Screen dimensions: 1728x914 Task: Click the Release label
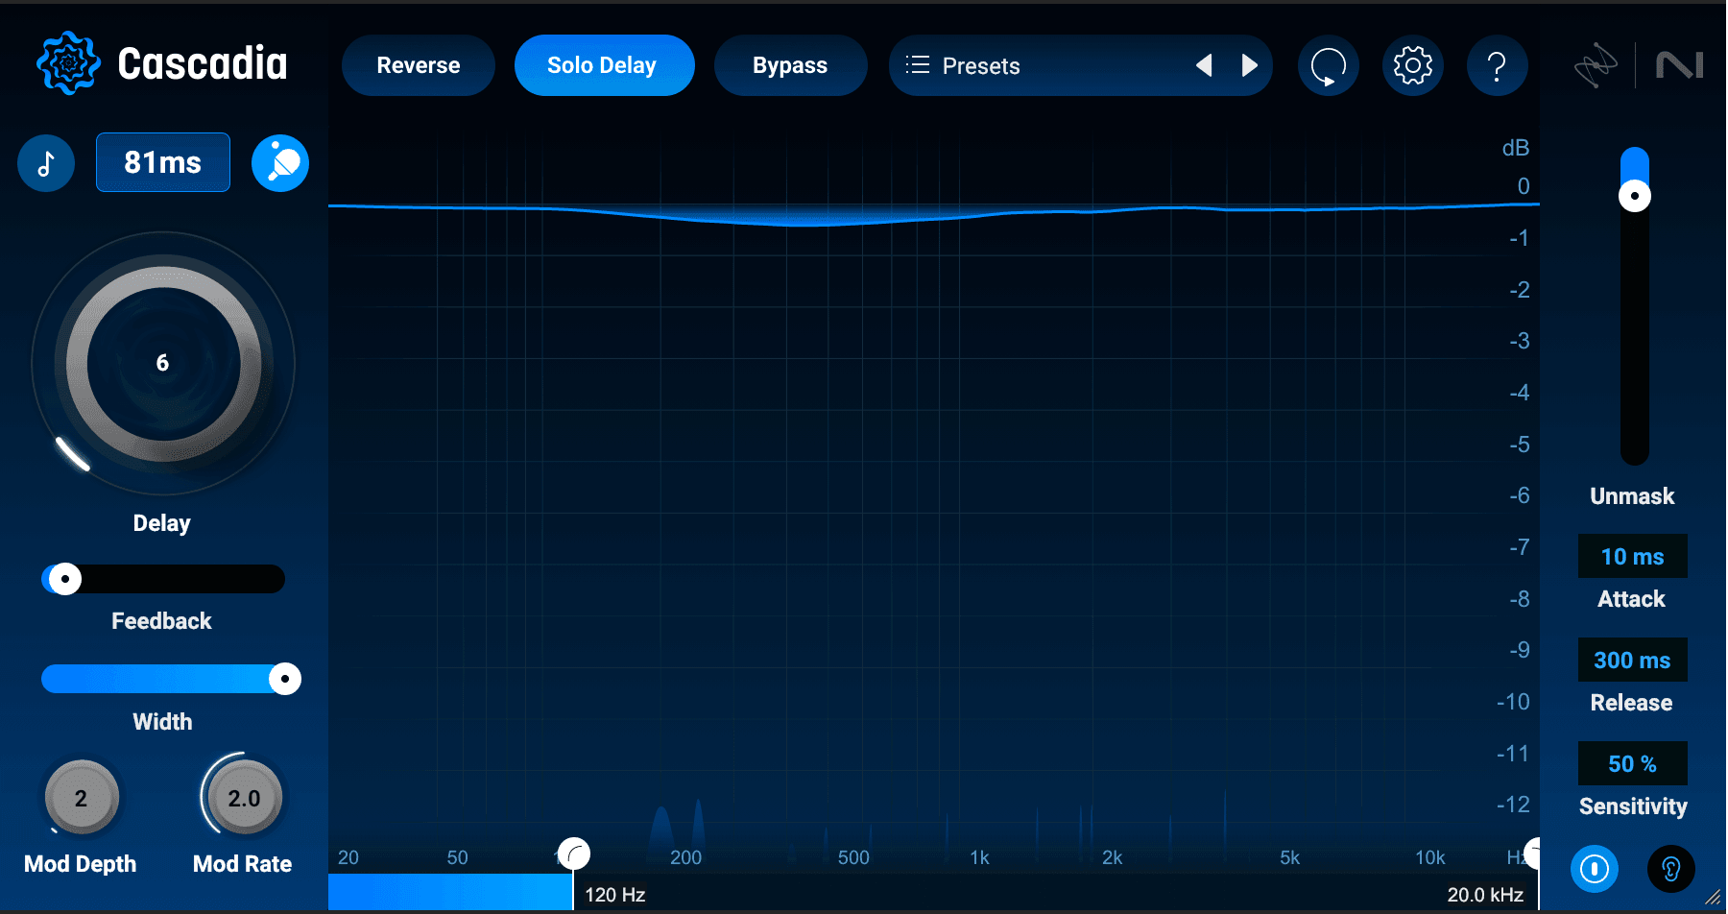click(x=1632, y=703)
